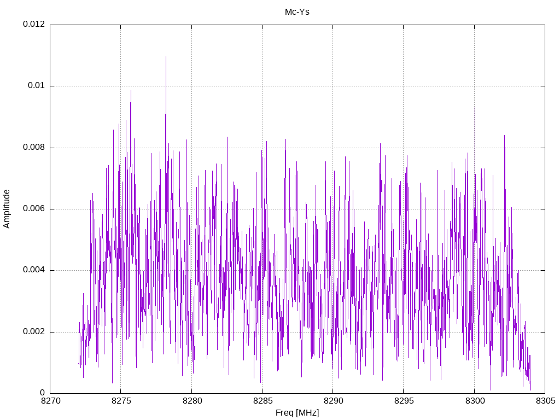Click the x-axis tick label 8270
The height and width of the screenshot is (420, 560).
click(50, 401)
